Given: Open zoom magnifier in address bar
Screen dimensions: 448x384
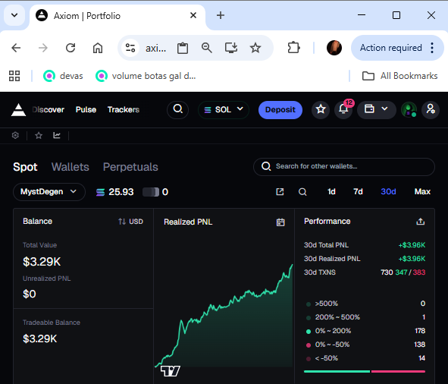Looking at the screenshot, I should point(207,48).
